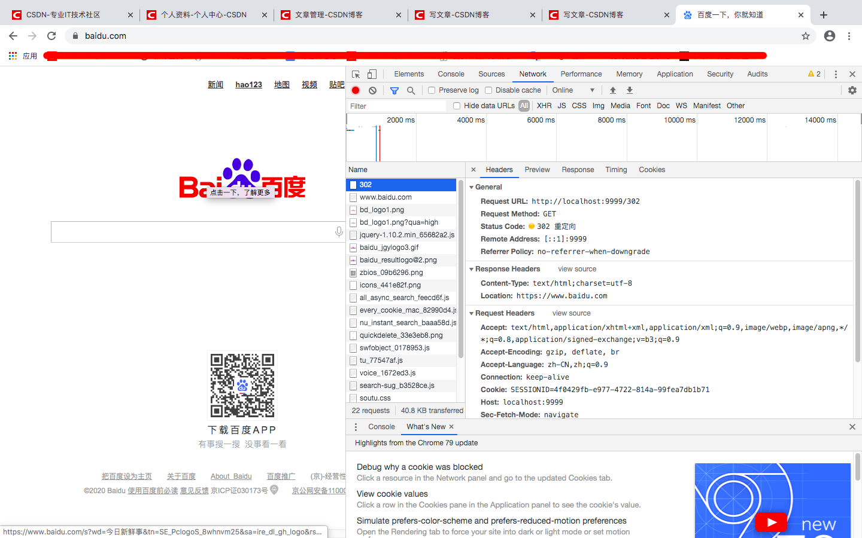Close the What's New drawer tab
The height and width of the screenshot is (538, 862).
[451, 427]
